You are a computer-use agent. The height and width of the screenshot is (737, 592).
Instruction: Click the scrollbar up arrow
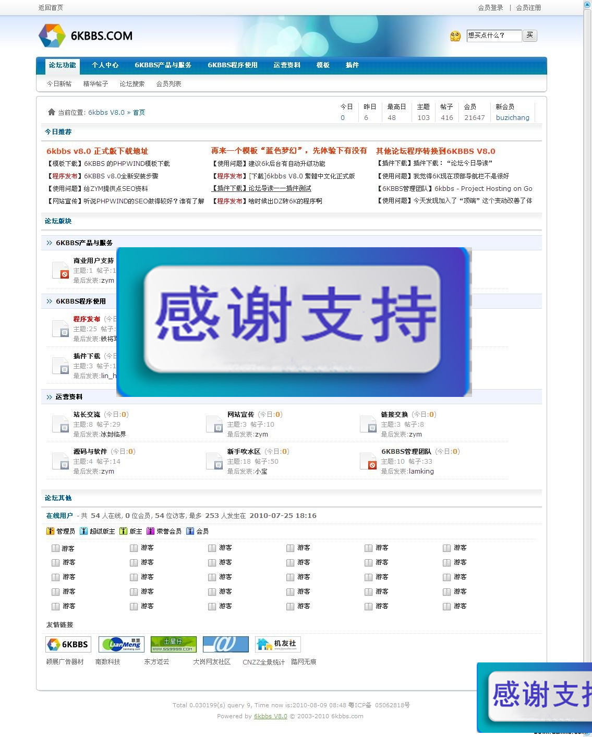click(x=587, y=4)
